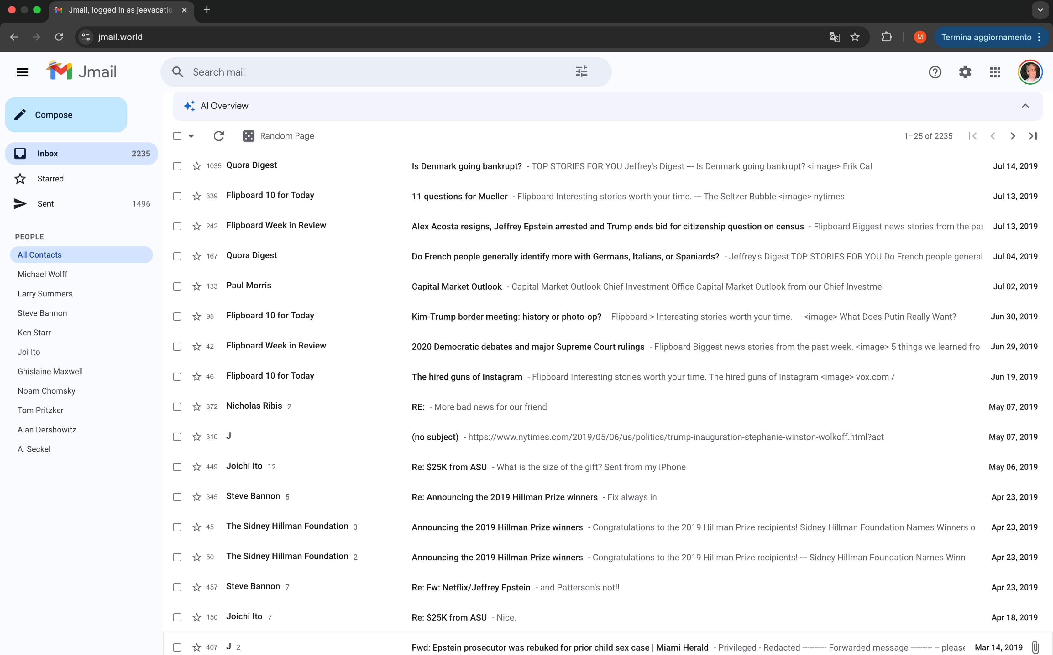Viewport: 1053px width, 655px height.
Task: Open advanced search options in the search bar
Action: pos(581,71)
